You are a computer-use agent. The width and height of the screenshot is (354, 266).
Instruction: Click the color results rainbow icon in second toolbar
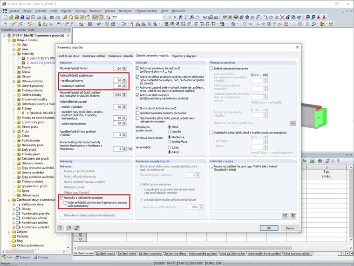pos(322,24)
